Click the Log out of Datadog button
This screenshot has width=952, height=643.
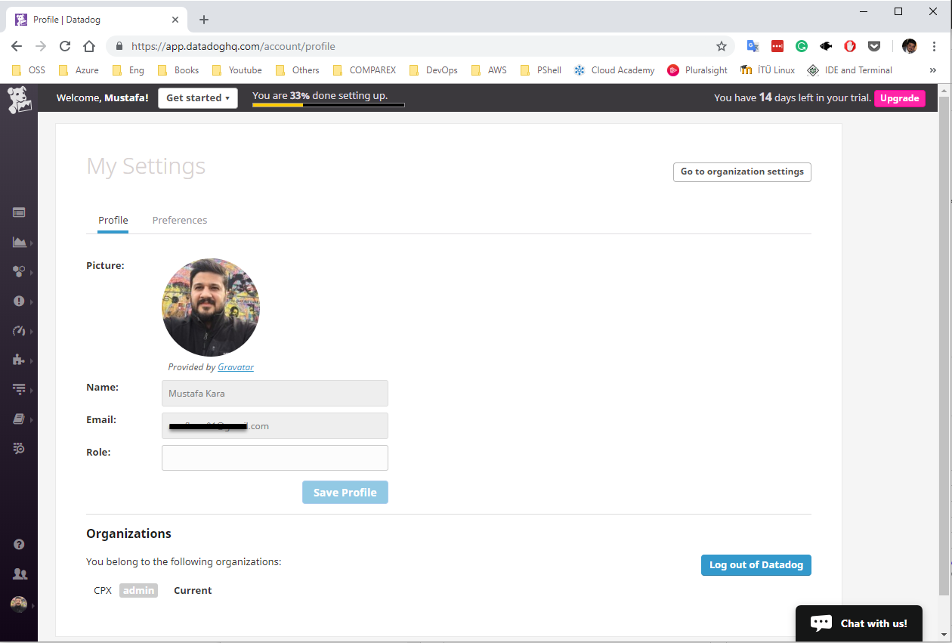pos(756,565)
